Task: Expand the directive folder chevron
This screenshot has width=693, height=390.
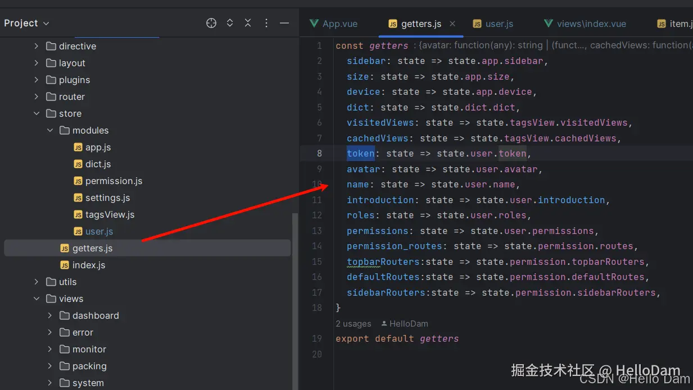Action: click(x=37, y=46)
